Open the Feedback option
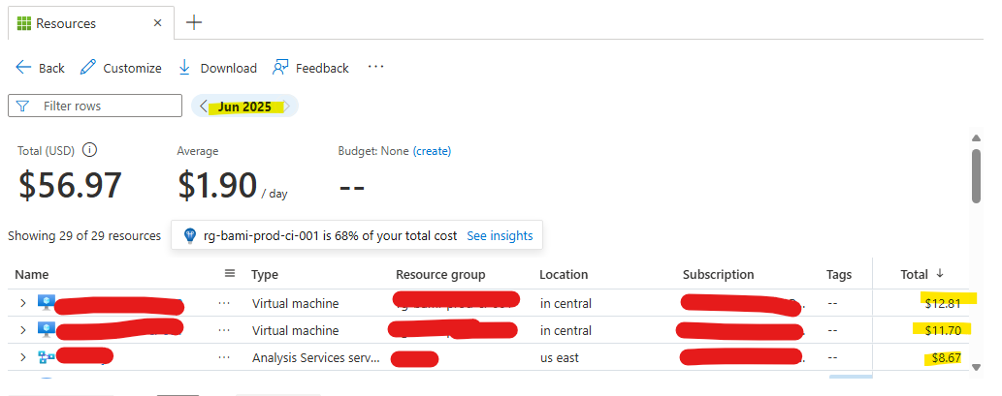Viewport: 1002px width, 396px height. [310, 68]
